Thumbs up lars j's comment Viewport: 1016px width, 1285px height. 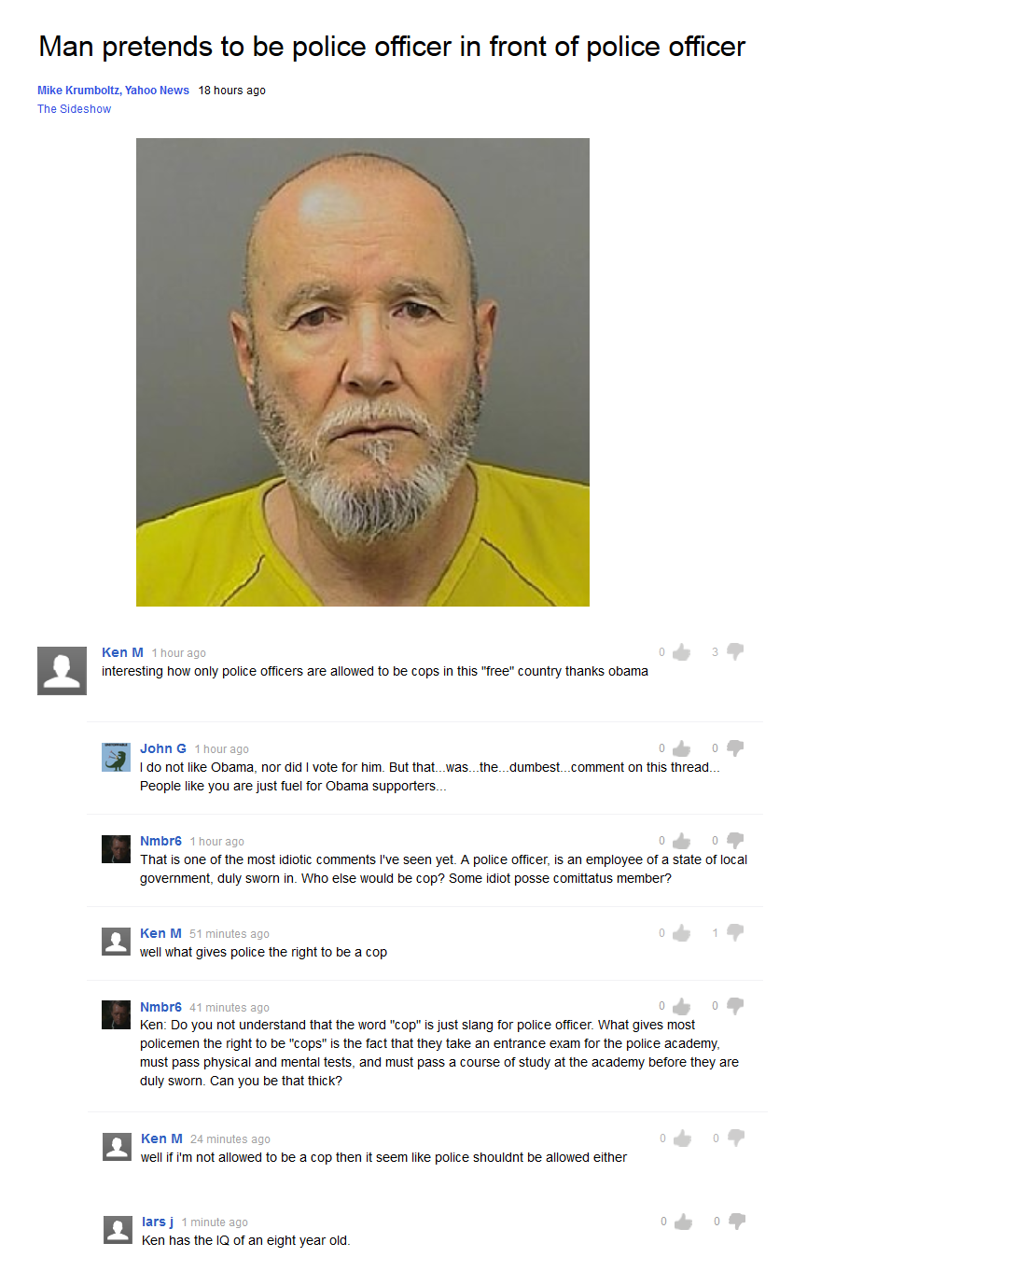click(x=684, y=1222)
